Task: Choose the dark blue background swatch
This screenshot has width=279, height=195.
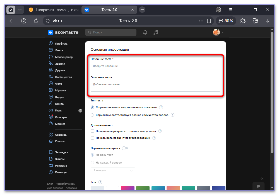Action: click(219, 188)
